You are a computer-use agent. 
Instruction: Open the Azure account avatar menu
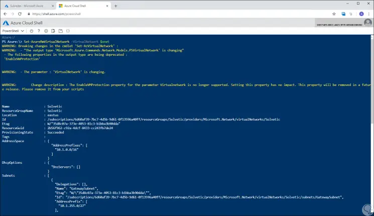click(x=368, y=23)
